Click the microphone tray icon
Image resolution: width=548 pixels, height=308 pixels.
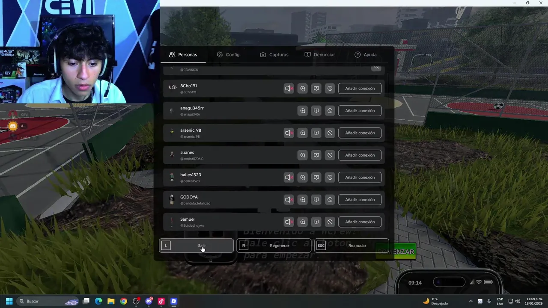489,301
